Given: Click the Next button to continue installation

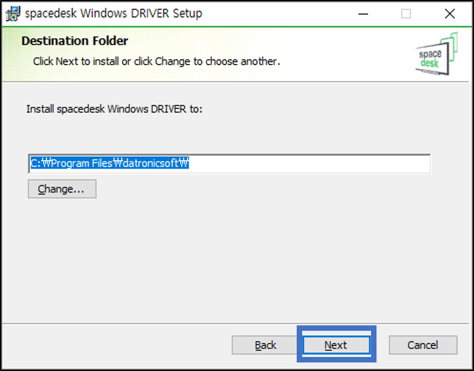Looking at the screenshot, I should point(336,345).
